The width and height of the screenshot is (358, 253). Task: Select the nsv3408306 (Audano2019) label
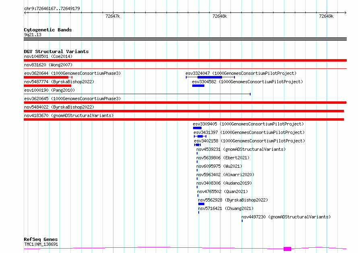[x=224, y=183]
